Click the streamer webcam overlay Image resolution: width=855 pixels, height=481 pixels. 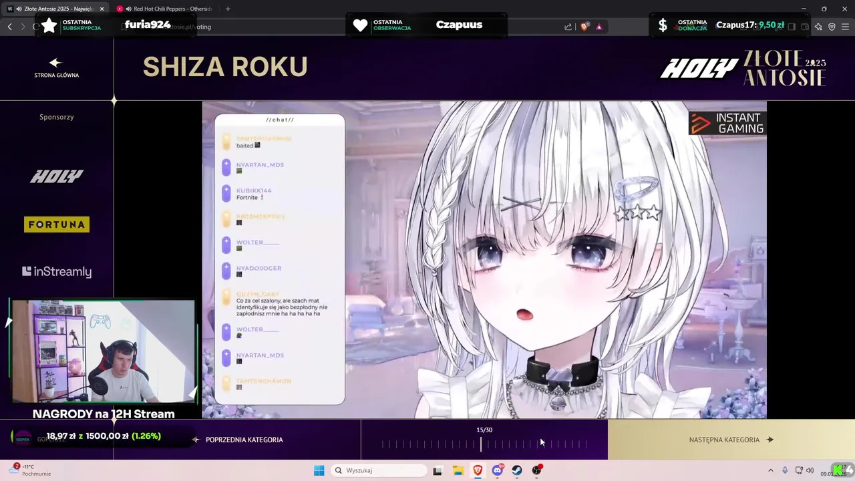pos(104,351)
